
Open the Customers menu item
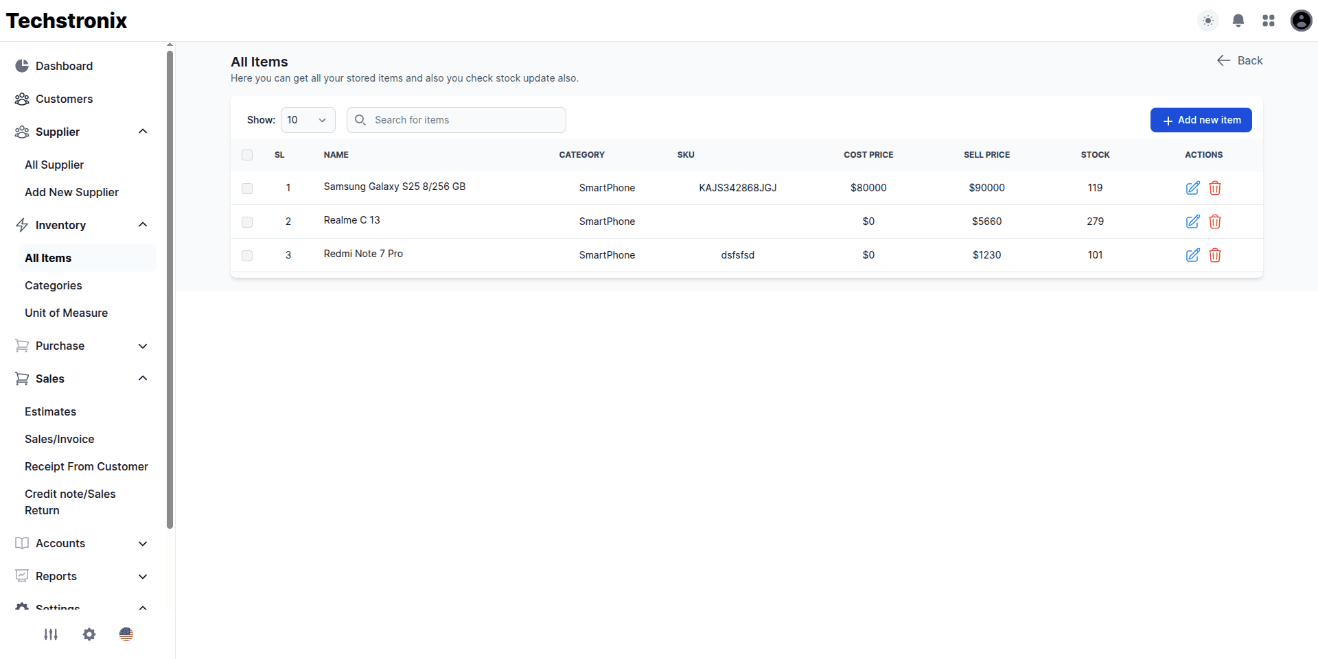coord(64,99)
